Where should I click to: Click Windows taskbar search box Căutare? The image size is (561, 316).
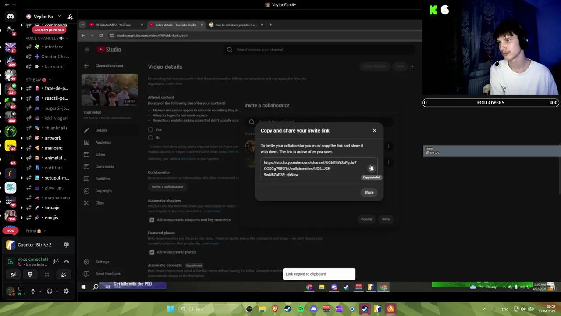(x=210, y=309)
